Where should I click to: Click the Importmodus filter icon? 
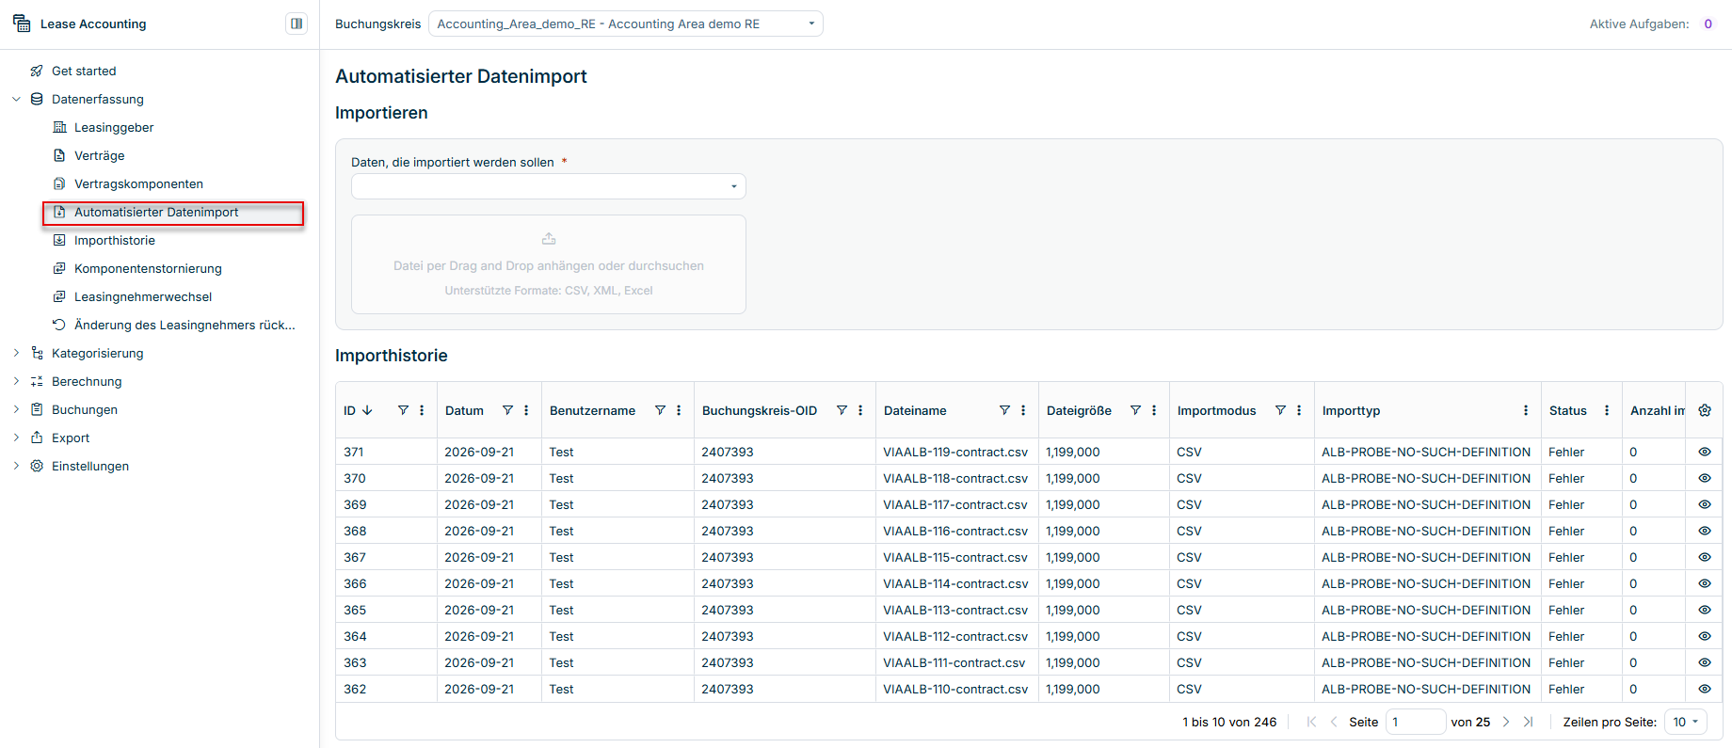tap(1280, 410)
